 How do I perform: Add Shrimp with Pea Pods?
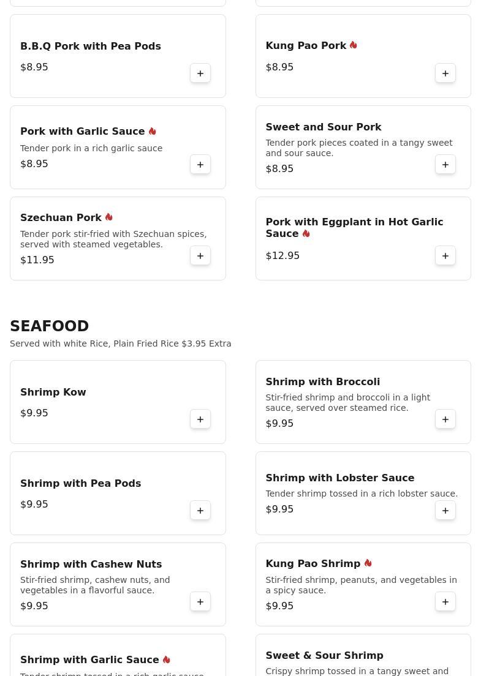click(200, 511)
